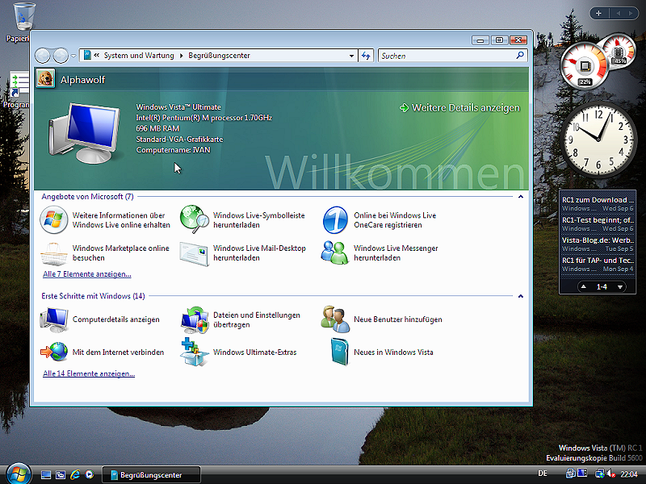Open Computerdetails anzeigen icon
Screen dimensions: 646x484
pos(54,319)
